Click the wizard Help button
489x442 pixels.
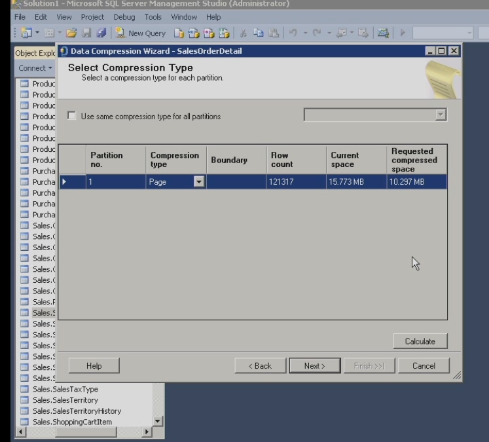(94, 365)
